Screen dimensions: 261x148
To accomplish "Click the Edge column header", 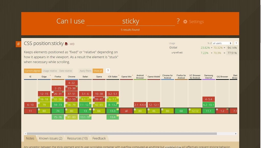I will click(44, 77).
